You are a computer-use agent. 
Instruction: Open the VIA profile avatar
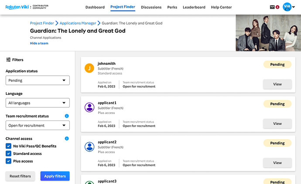click(x=287, y=7)
